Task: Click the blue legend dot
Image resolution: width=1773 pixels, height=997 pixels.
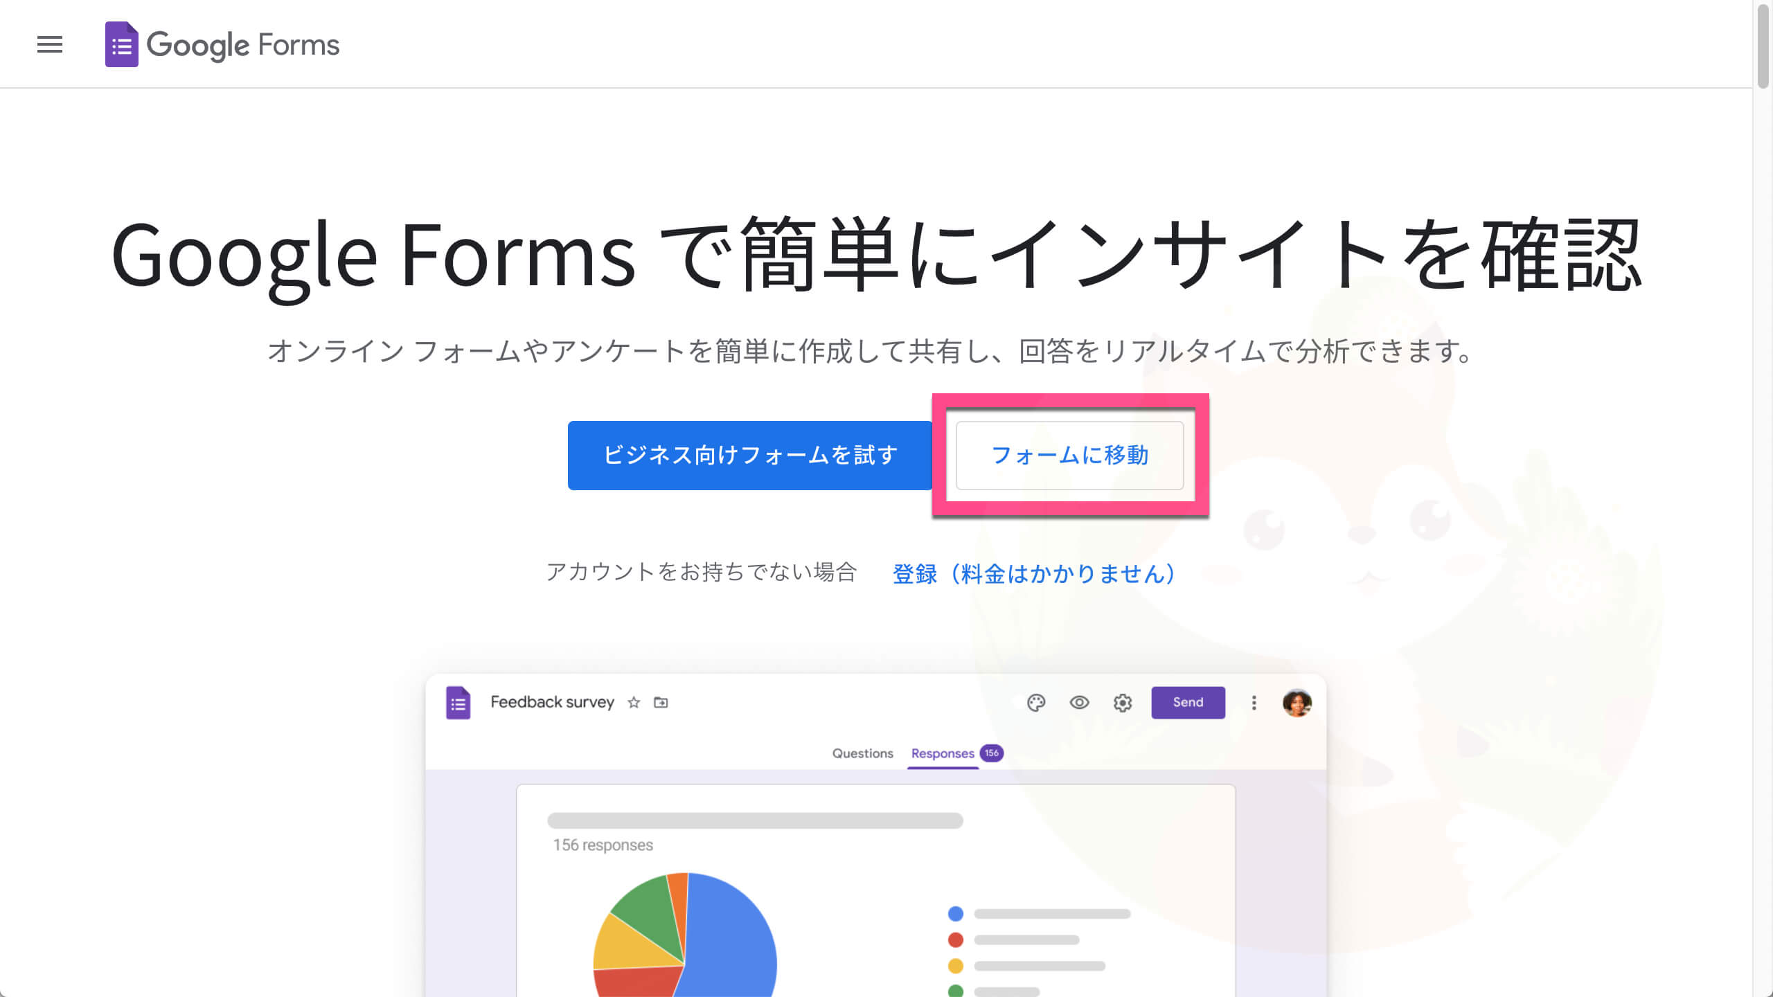Action: point(956,914)
